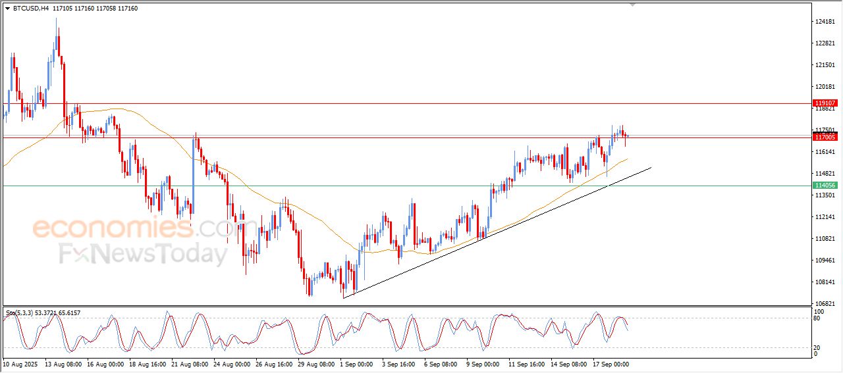Image resolution: width=843 pixels, height=373 pixels.
Task: Click the 121501 price axis value
Action: [x=827, y=65]
